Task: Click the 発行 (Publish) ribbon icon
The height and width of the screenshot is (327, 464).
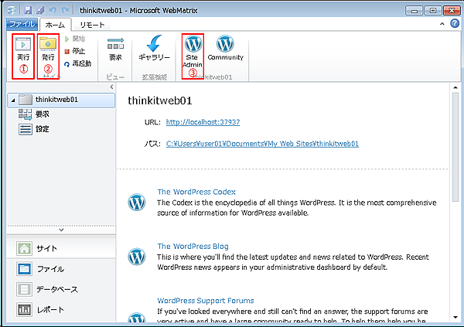Action: point(48,48)
